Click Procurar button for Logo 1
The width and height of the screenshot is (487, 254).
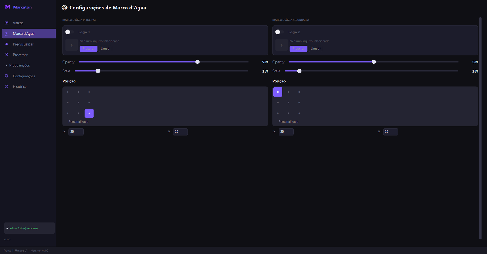89,49
